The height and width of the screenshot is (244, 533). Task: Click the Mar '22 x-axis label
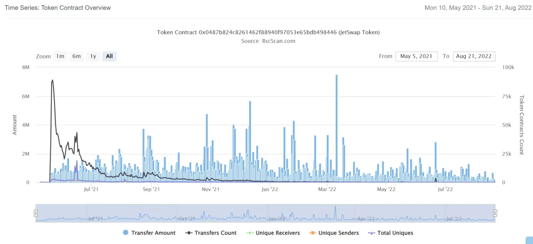tap(327, 189)
